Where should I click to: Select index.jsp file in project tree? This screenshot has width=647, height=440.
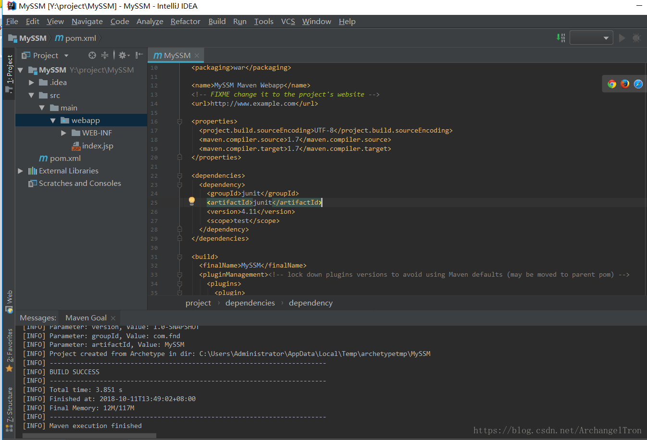coord(93,146)
